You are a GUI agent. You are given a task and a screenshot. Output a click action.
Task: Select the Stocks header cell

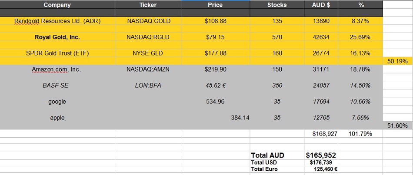point(276,5)
